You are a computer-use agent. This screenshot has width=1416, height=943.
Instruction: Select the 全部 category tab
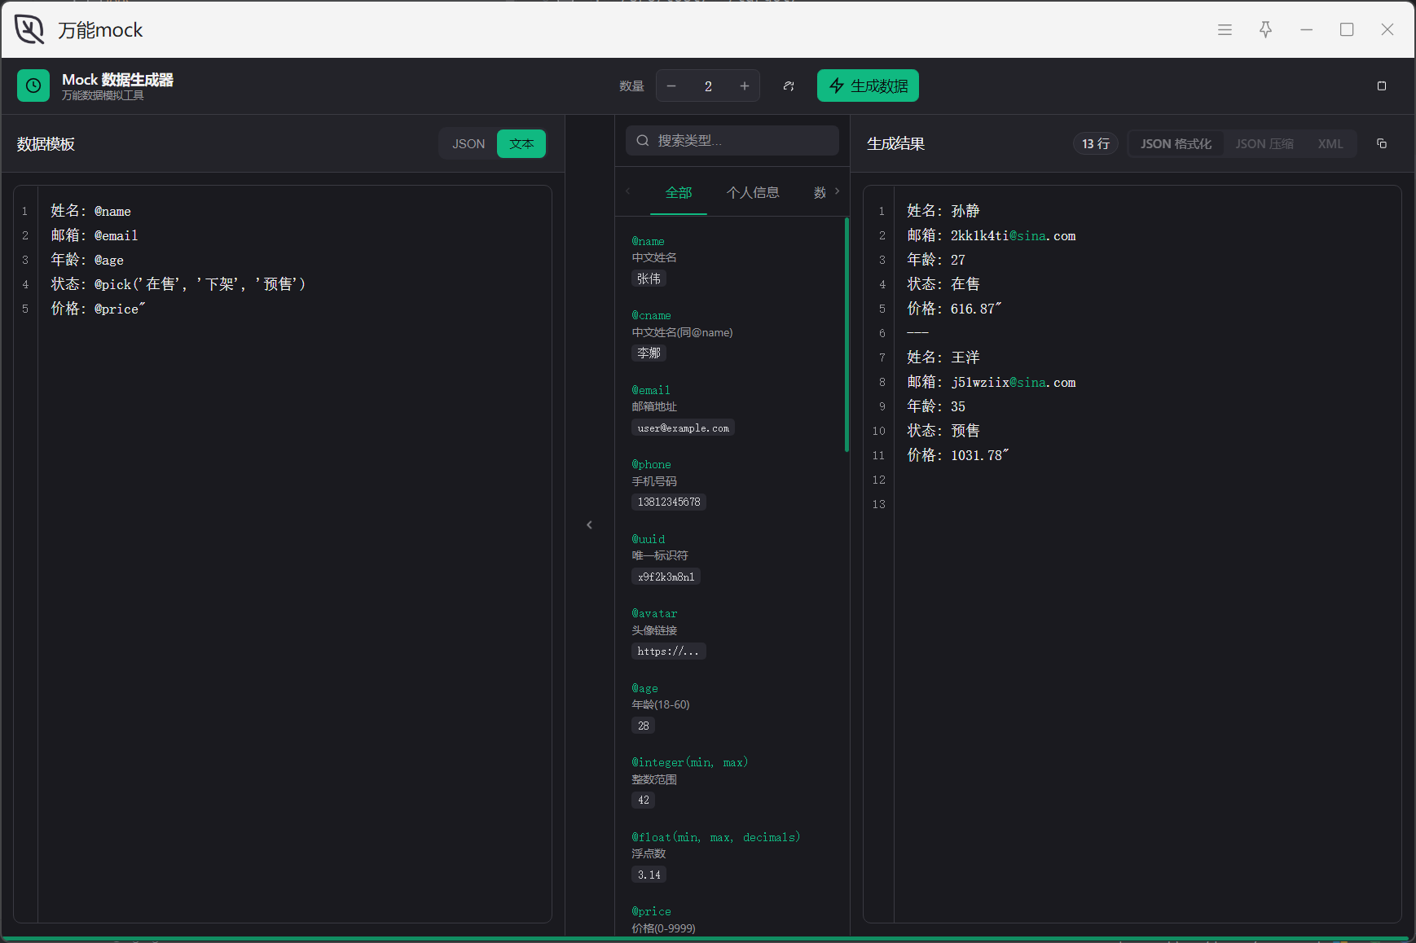click(679, 192)
